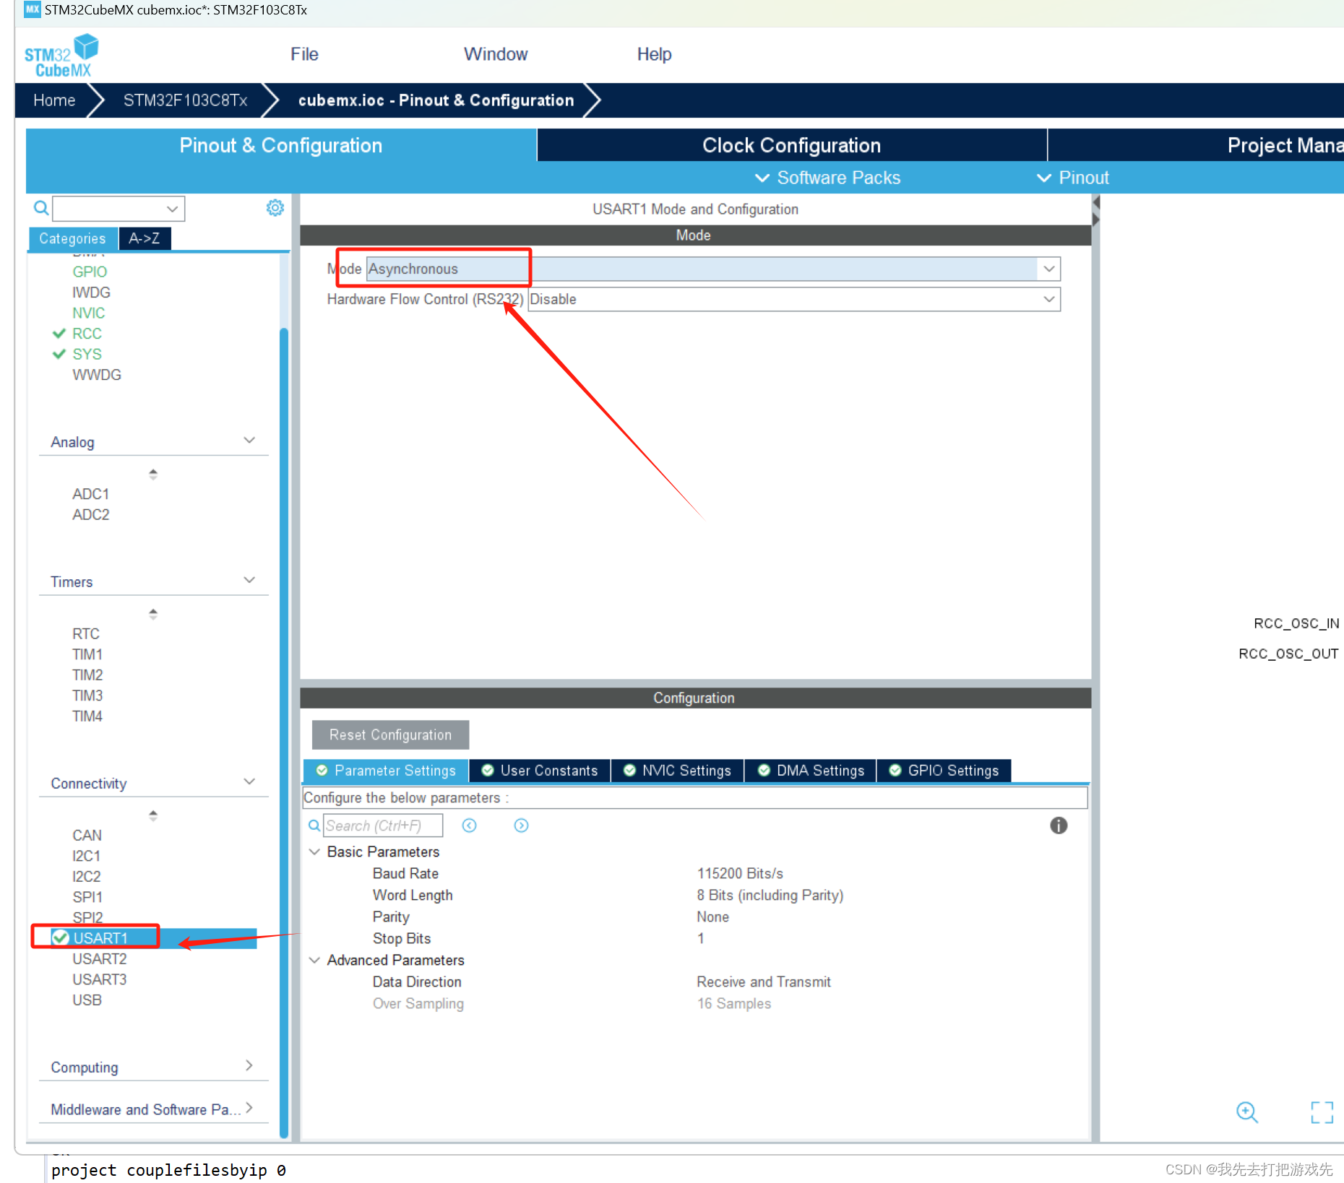Viewport: 1344px width, 1183px height.
Task: Click cubemx.ioc Pinout & Configuration breadcrumb
Action: point(436,100)
